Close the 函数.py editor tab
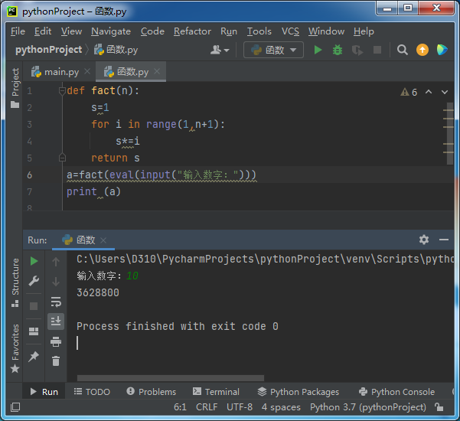Screen dimensions: 460x421 (157, 71)
